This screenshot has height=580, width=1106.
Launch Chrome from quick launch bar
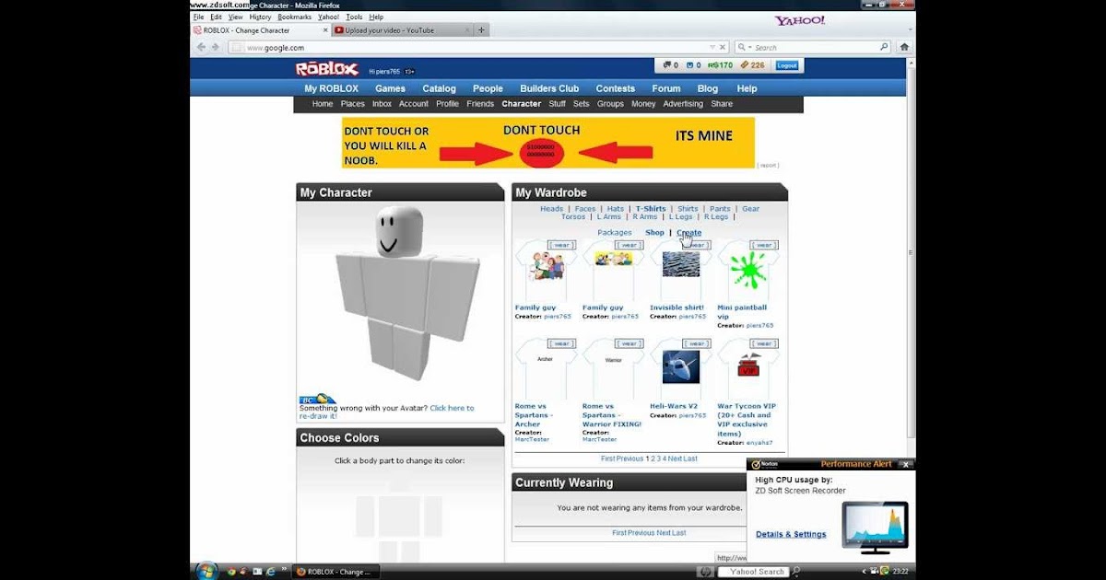(230, 572)
